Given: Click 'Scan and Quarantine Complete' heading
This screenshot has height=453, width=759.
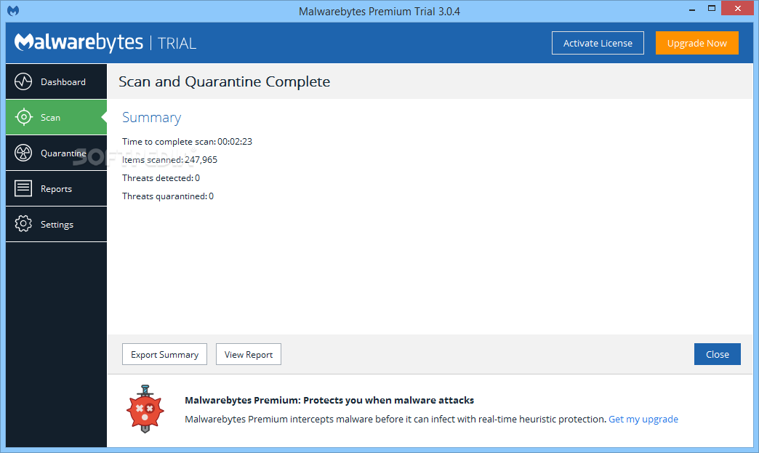Looking at the screenshot, I should (x=224, y=81).
